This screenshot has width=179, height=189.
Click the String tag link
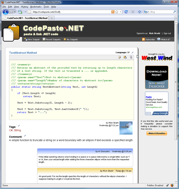point(17,130)
